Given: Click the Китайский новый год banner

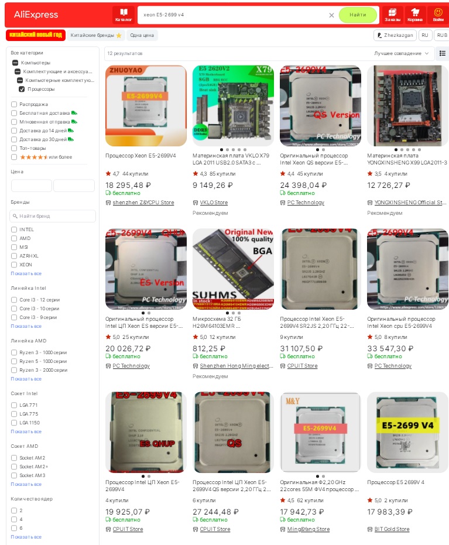Looking at the screenshot, I should 36,35.
